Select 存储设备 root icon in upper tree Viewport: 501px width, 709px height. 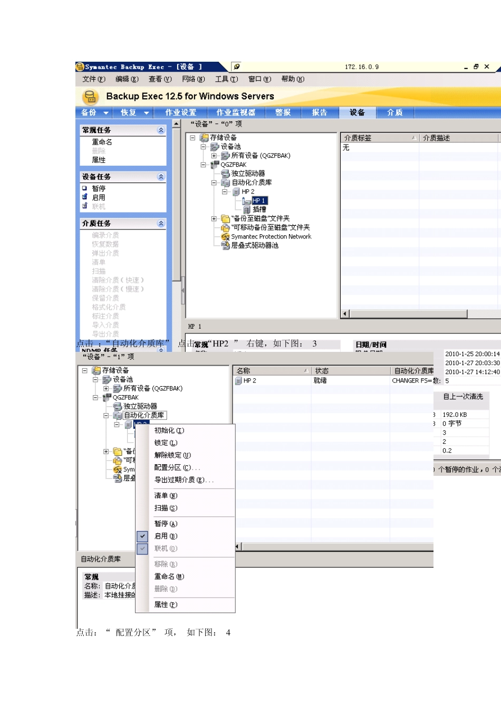pos(204,138)
